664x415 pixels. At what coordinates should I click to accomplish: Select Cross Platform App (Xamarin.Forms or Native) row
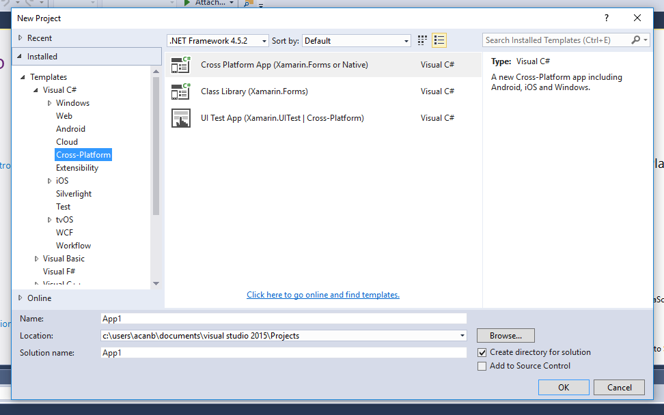click(x=324, y=65)
